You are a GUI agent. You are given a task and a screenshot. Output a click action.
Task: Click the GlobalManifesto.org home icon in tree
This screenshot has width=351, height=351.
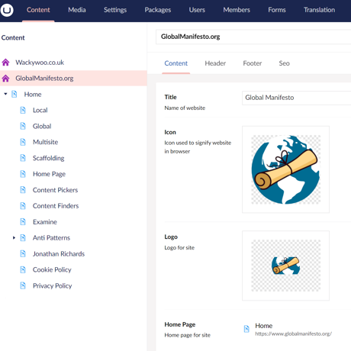pyautogui.click(x=5, y=79)
